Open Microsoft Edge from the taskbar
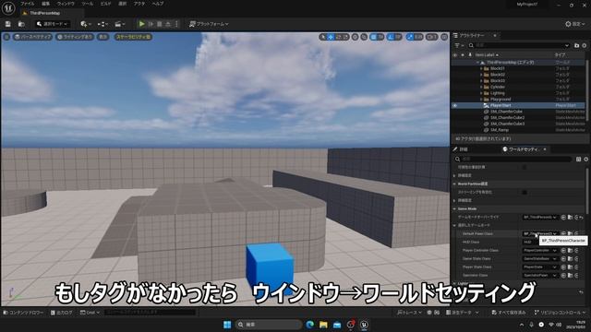 [x=310, y=325]
